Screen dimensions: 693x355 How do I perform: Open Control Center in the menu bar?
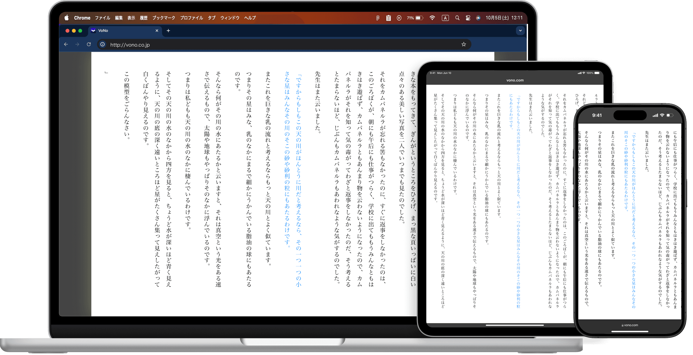coord(468,18)
